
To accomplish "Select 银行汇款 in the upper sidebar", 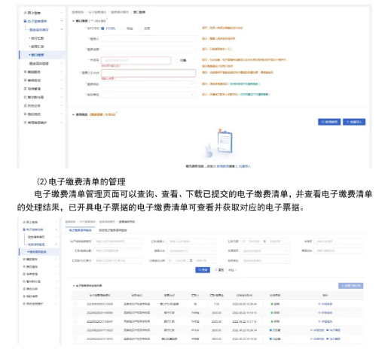I will (37, 38).
